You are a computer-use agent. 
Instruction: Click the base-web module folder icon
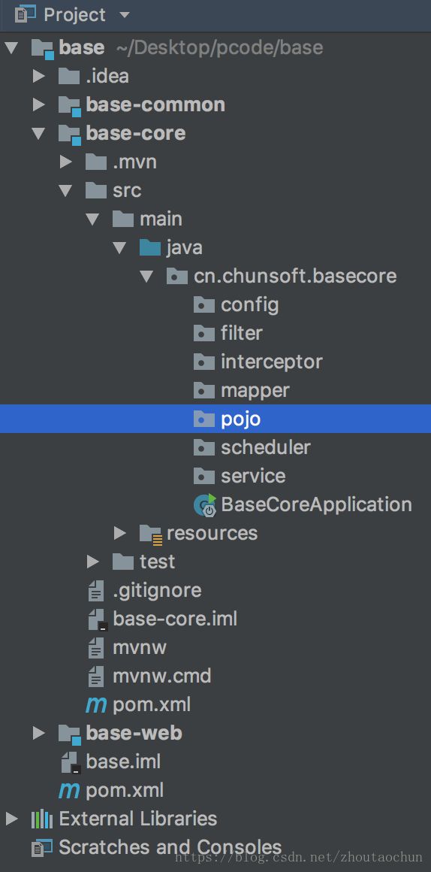69,734
